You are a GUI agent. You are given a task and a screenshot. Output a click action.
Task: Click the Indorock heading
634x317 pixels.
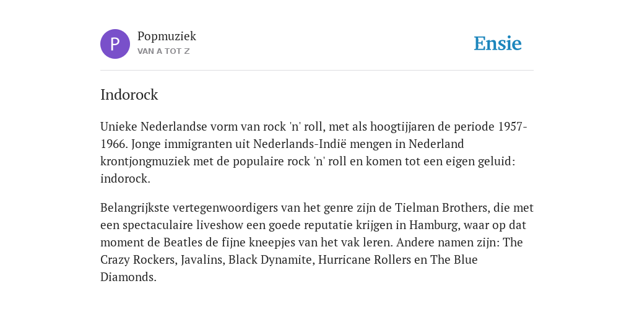coord(129,95)
